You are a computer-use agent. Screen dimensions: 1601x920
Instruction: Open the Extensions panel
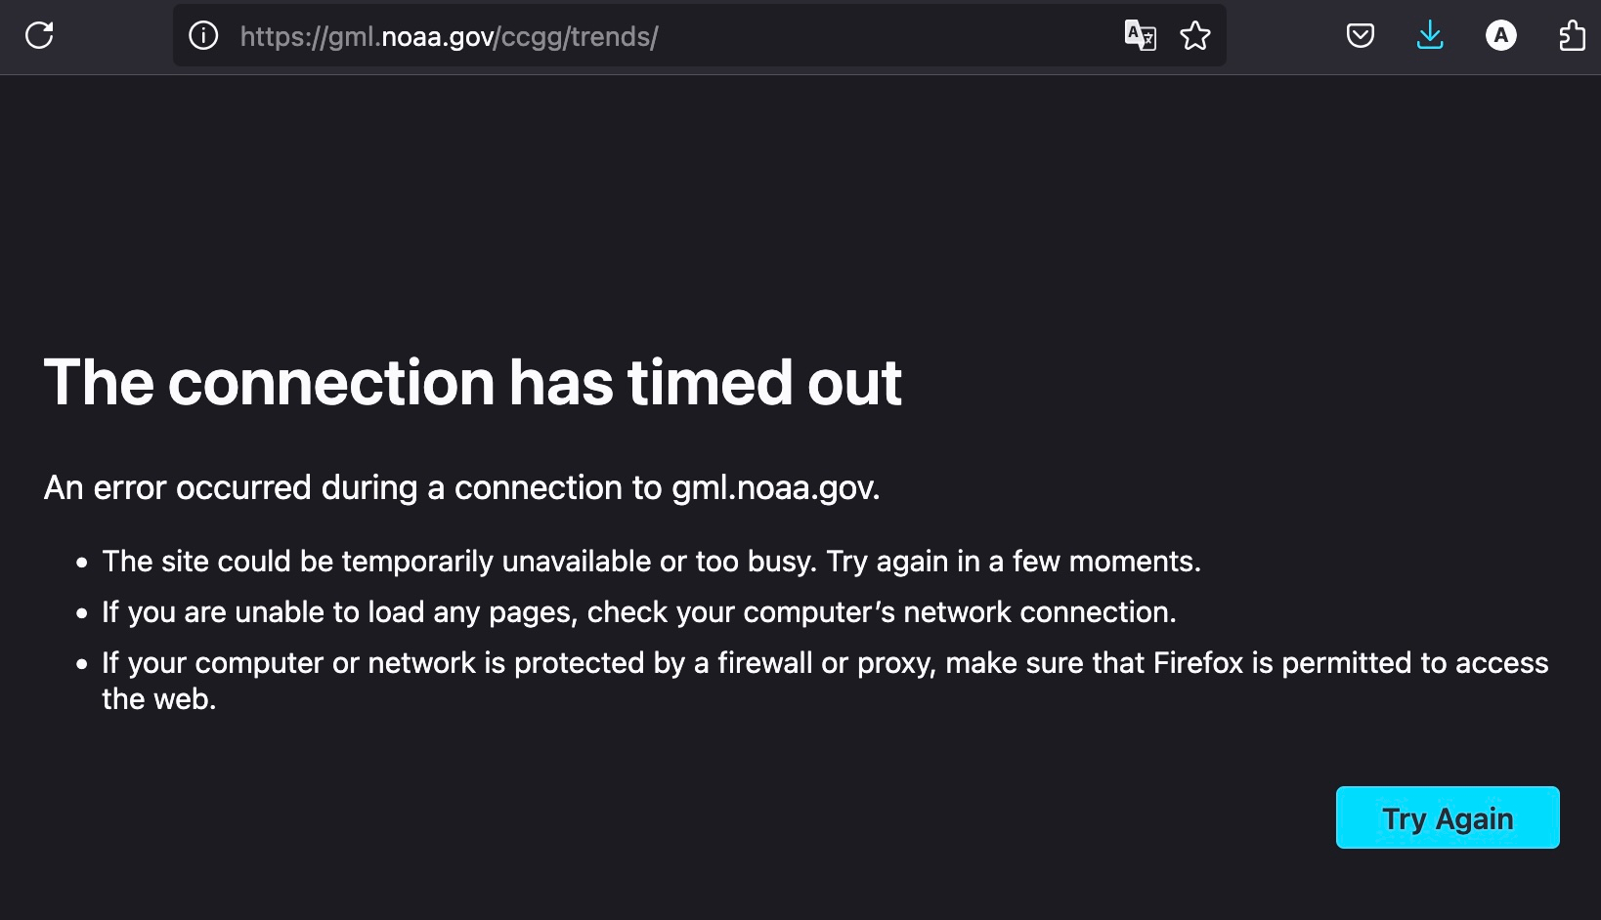(1571, 36)
